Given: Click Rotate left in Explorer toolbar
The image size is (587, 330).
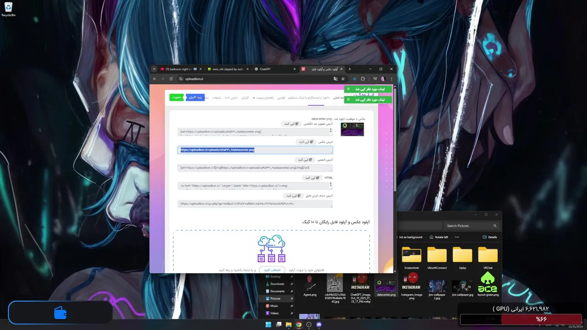Looking at the screenshot, I should click(x=439, y=237).
